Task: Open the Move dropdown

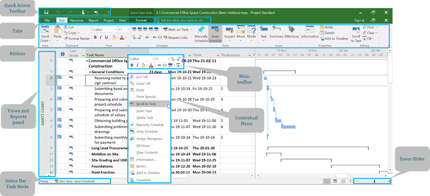Action: pos(241,40)
